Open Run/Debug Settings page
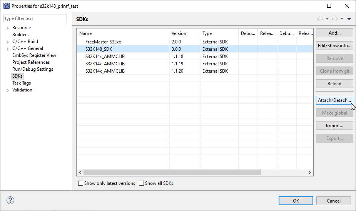 33,69
